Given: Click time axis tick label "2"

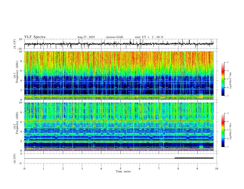Looking at the screenshot, I should [63, 169].
